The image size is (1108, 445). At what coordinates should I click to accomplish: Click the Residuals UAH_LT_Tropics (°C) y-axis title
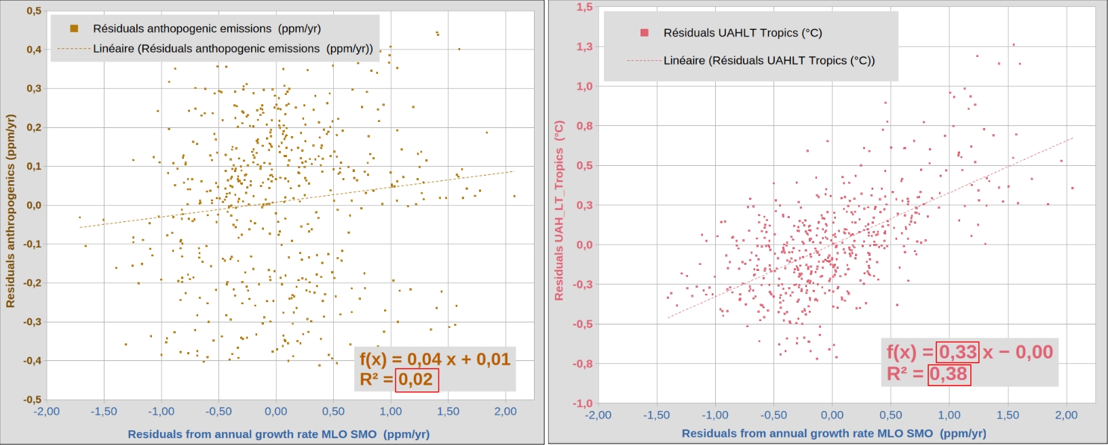pos(559,211)
